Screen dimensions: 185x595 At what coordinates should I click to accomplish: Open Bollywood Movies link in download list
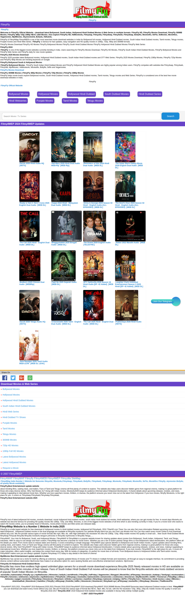[11, 389]
